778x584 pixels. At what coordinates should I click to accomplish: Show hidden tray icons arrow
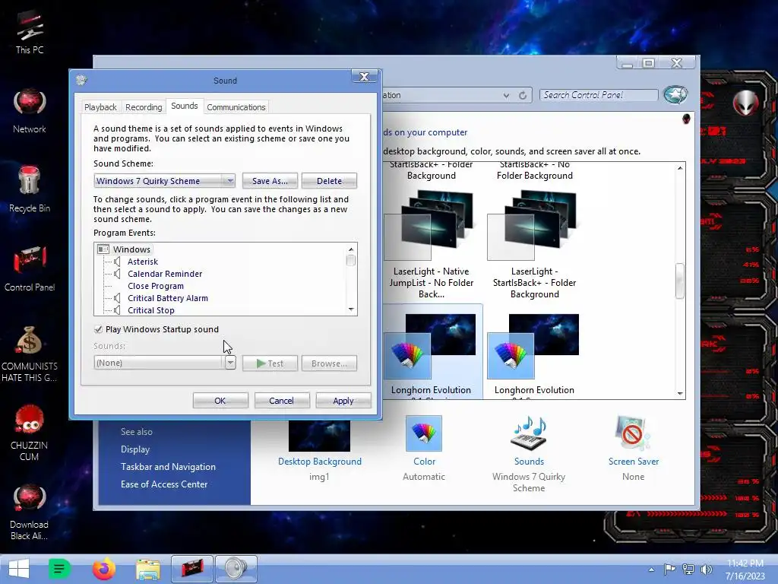[651, 570]
